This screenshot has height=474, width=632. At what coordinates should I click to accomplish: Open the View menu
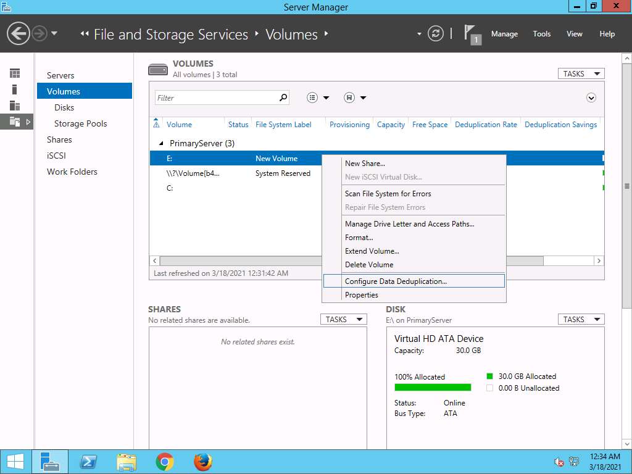click(x=575, y=34)
